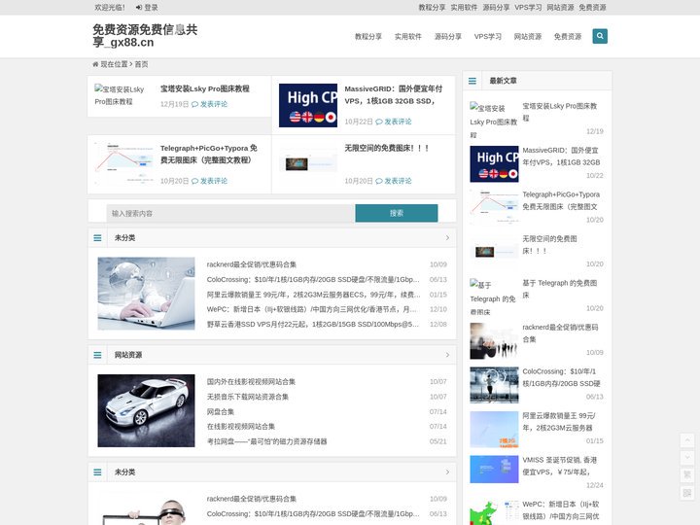Click 首页 in the breadcrumb
This screenshot has width=700, height=525.
142,64
